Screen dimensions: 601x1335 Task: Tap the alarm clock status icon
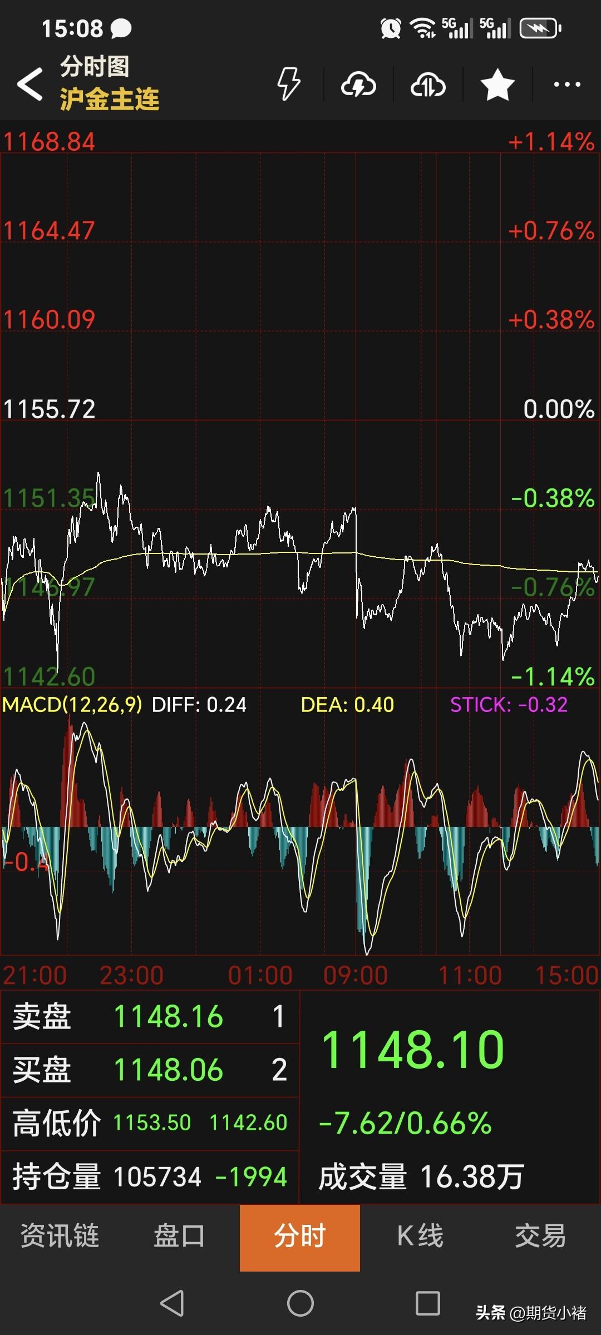[391, 28]
